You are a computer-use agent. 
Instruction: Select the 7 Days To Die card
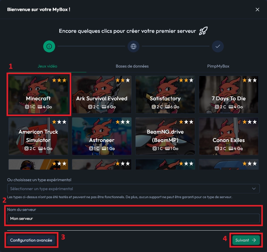(229, 95)
